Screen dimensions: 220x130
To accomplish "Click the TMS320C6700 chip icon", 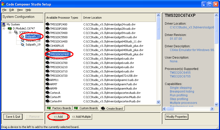I will (48, 63).
